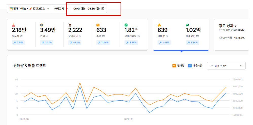Click the calendar icon in date range
This screenshot has width=253, height=125.
tap(103, 9)
